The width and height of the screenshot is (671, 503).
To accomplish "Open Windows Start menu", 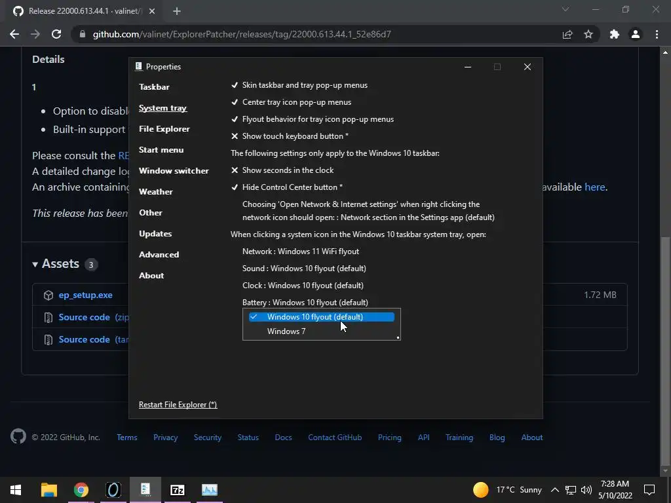I will click(16, 490).
